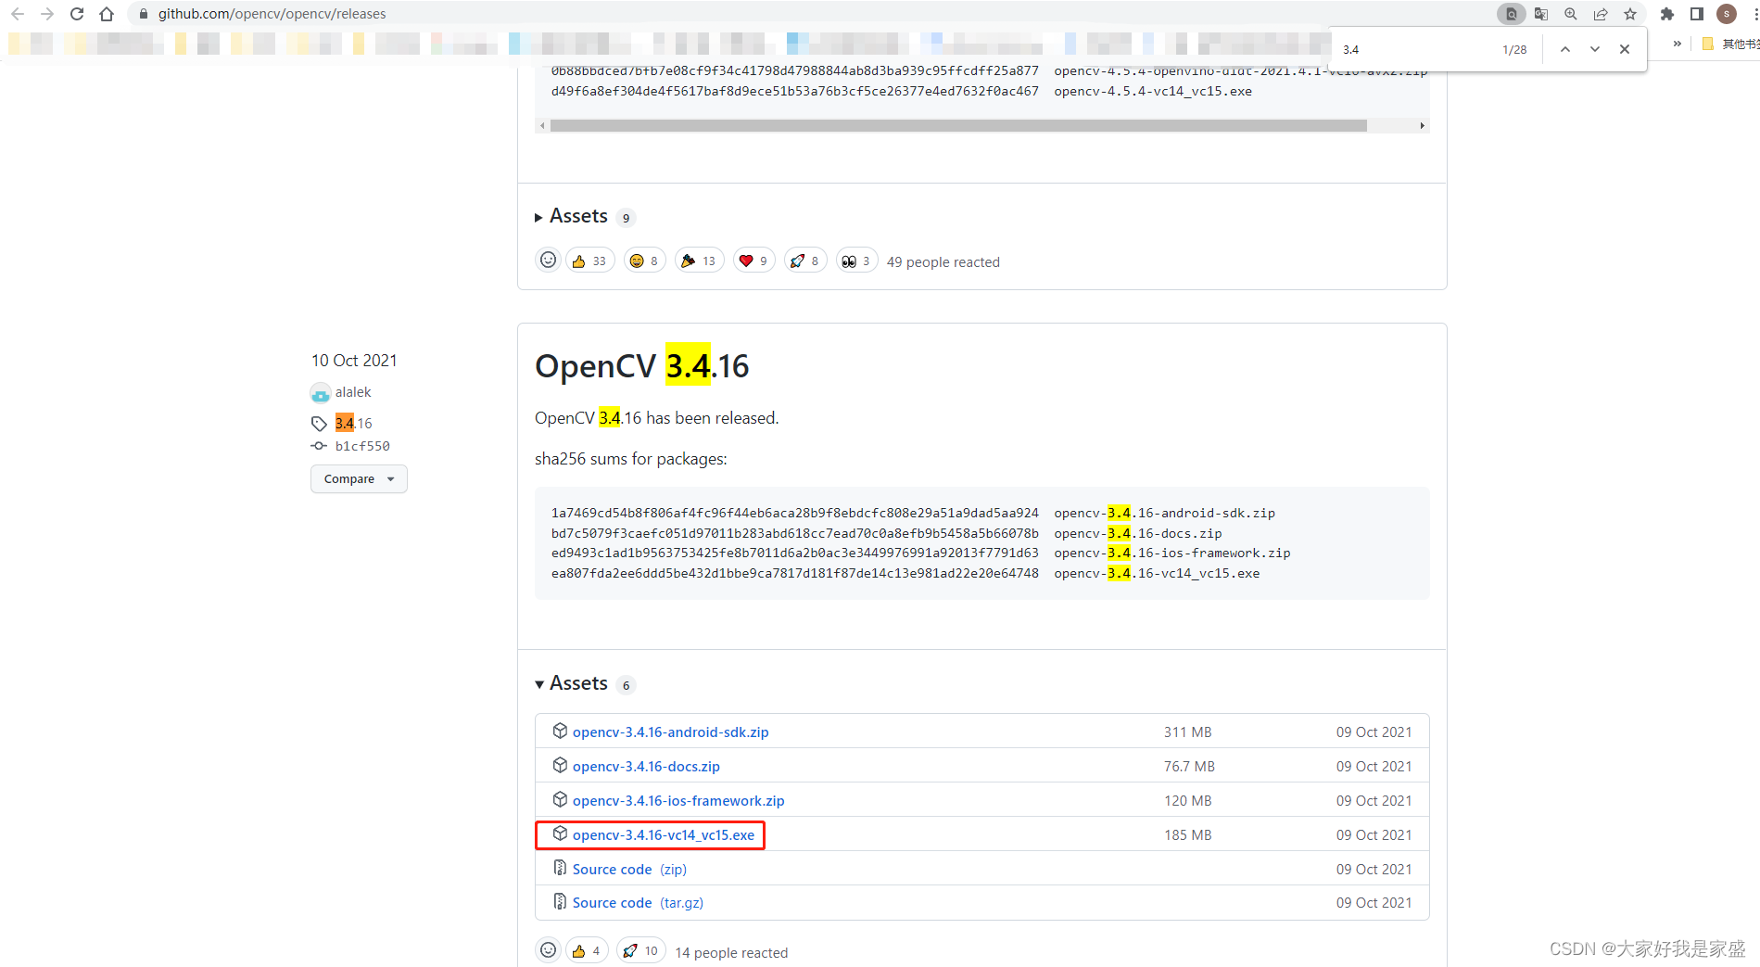Go forward in browser history
Screen dimensions: 1760x967
47,14
